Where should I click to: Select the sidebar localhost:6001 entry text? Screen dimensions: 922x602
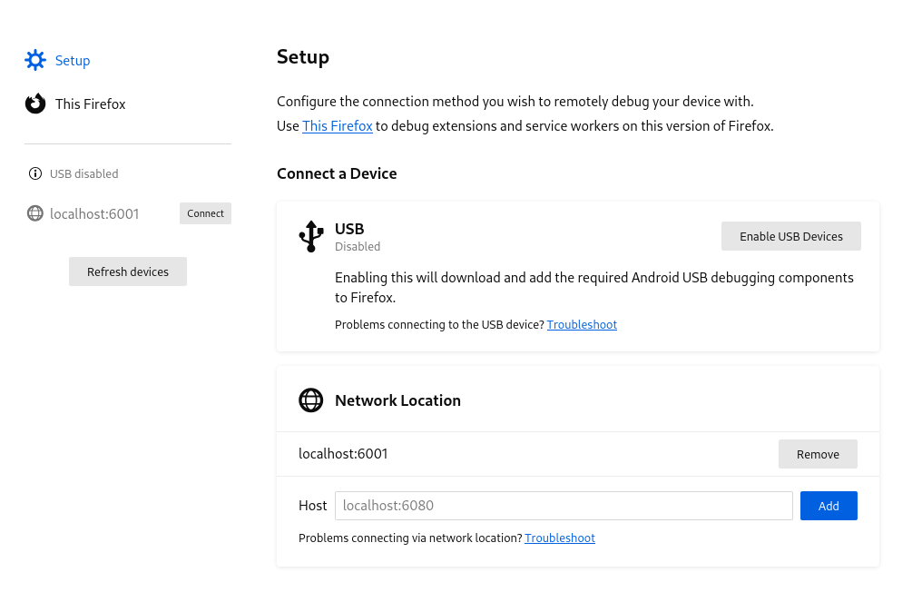[94, 213]
